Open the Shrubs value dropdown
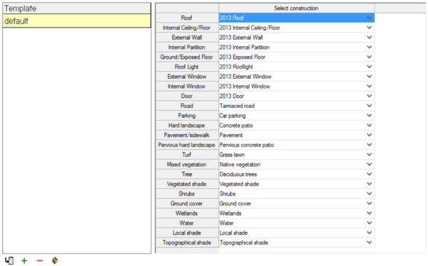This screenshot has height=266, width=428. [369, 194]
